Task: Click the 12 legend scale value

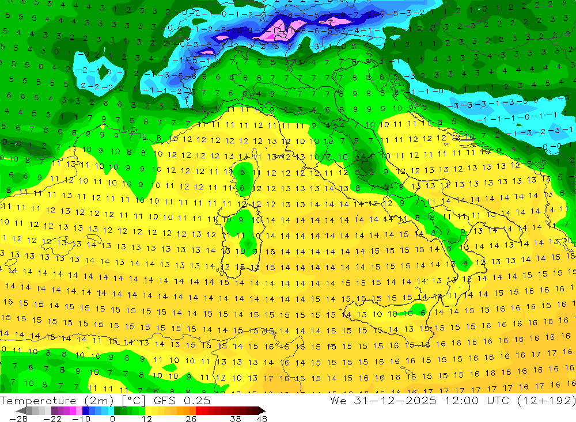Action: tap(146, 419)
